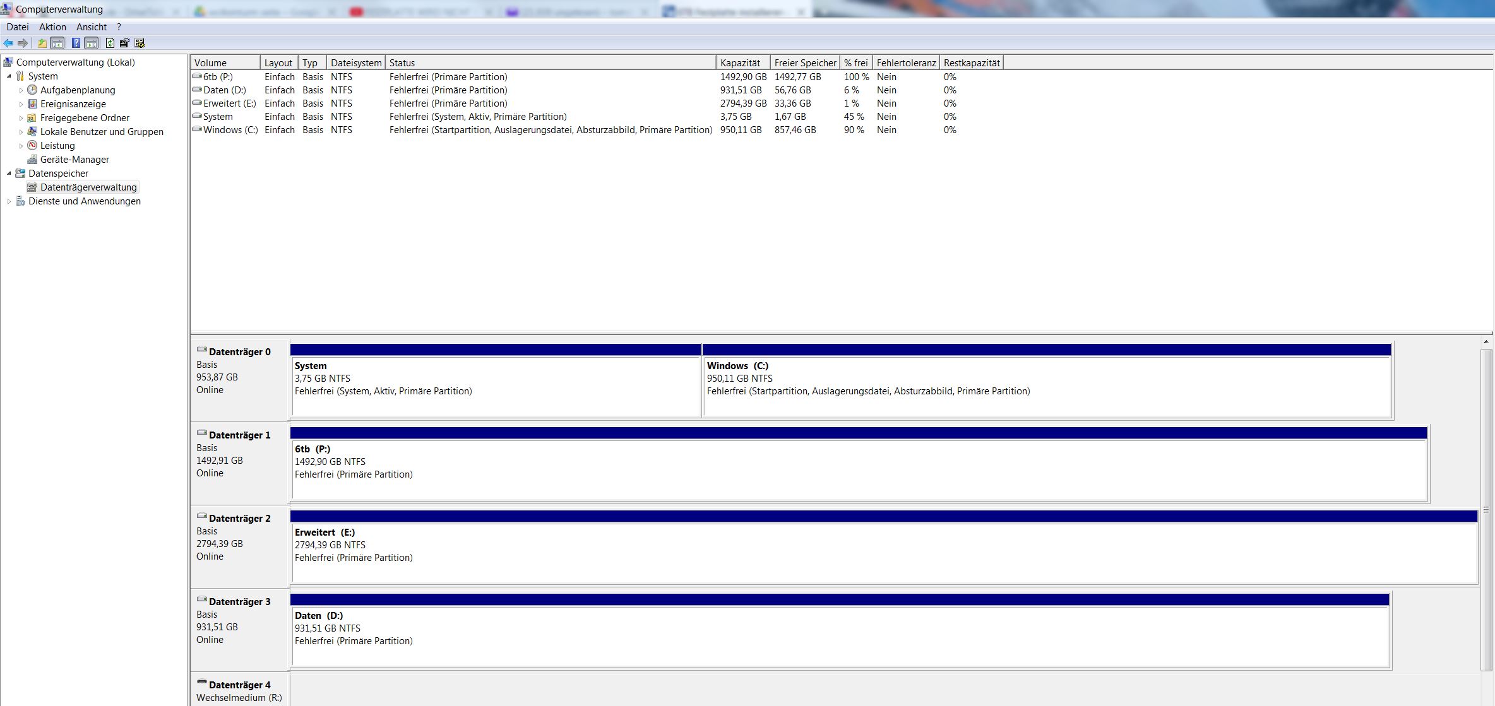Viewport: 1495px width, 706px height.
Task: Click the blue Back arrow in toolbar
Action: click(x=8, y=43)
